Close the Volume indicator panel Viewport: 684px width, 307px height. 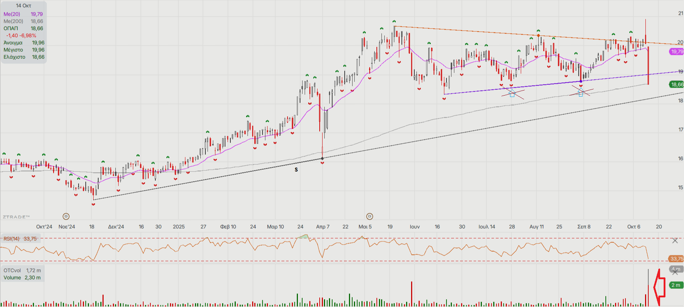click(x=675, y=273)
